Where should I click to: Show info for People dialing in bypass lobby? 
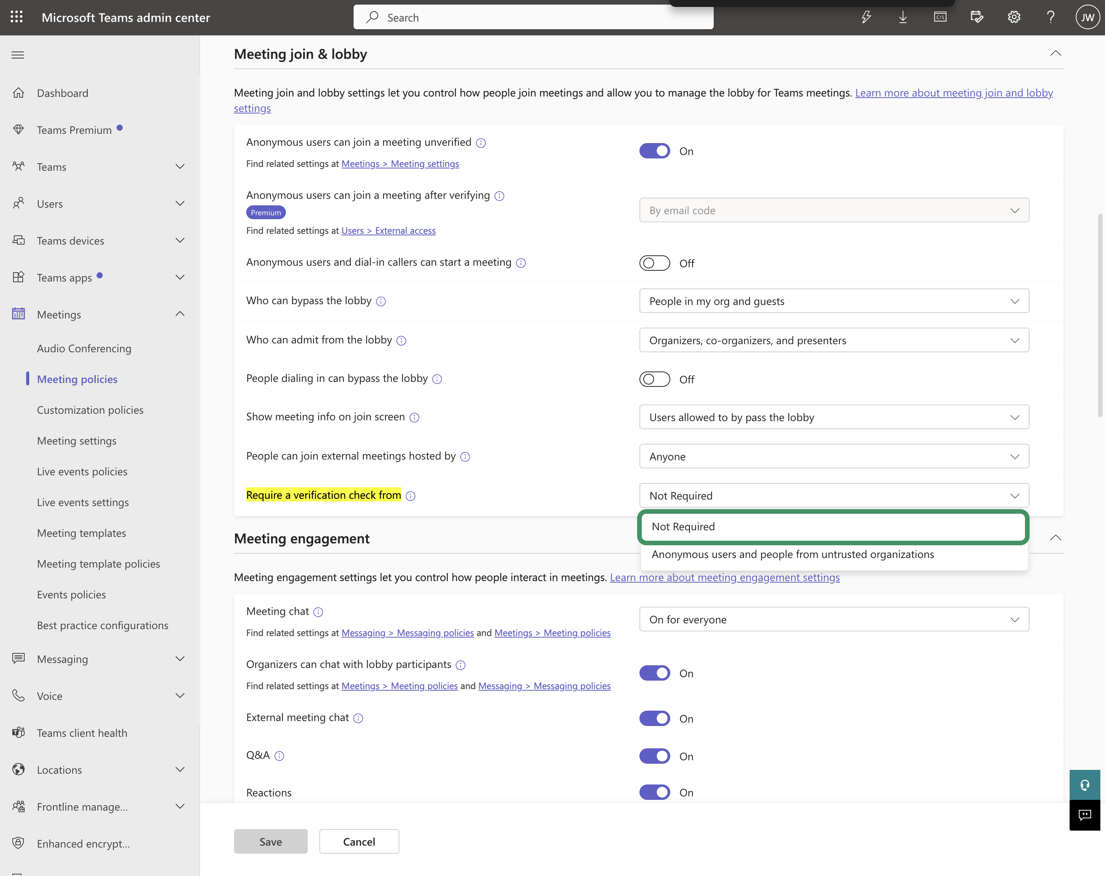437,379
